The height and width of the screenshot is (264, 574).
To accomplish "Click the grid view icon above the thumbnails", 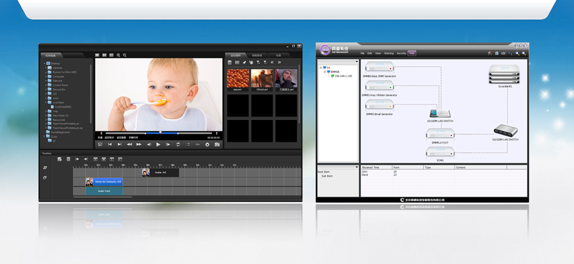I will tap(237, 63).
